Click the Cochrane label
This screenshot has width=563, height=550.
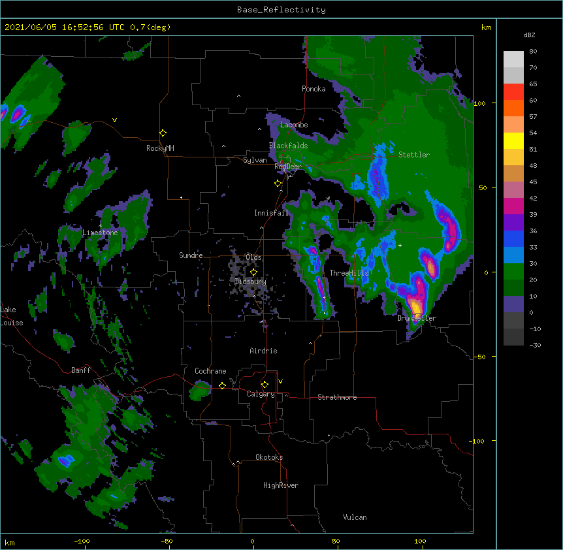[210, 371]
